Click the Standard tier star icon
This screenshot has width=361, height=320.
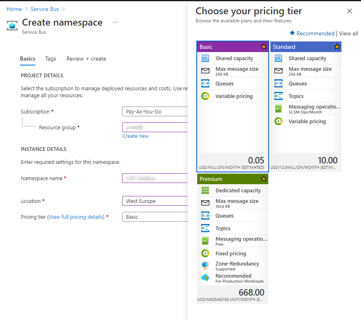337,47
